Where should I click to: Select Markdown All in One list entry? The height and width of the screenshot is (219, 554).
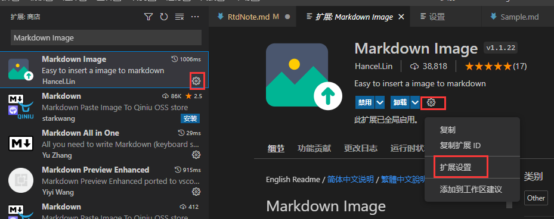tap(104, 143)
